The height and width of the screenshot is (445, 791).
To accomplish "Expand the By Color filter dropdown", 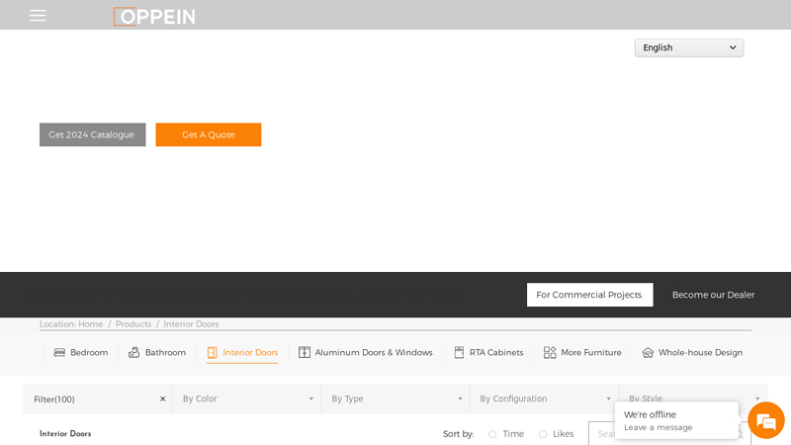I will click(246, 399).
